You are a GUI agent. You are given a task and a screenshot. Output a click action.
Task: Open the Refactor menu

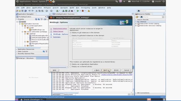coord(47,8)
